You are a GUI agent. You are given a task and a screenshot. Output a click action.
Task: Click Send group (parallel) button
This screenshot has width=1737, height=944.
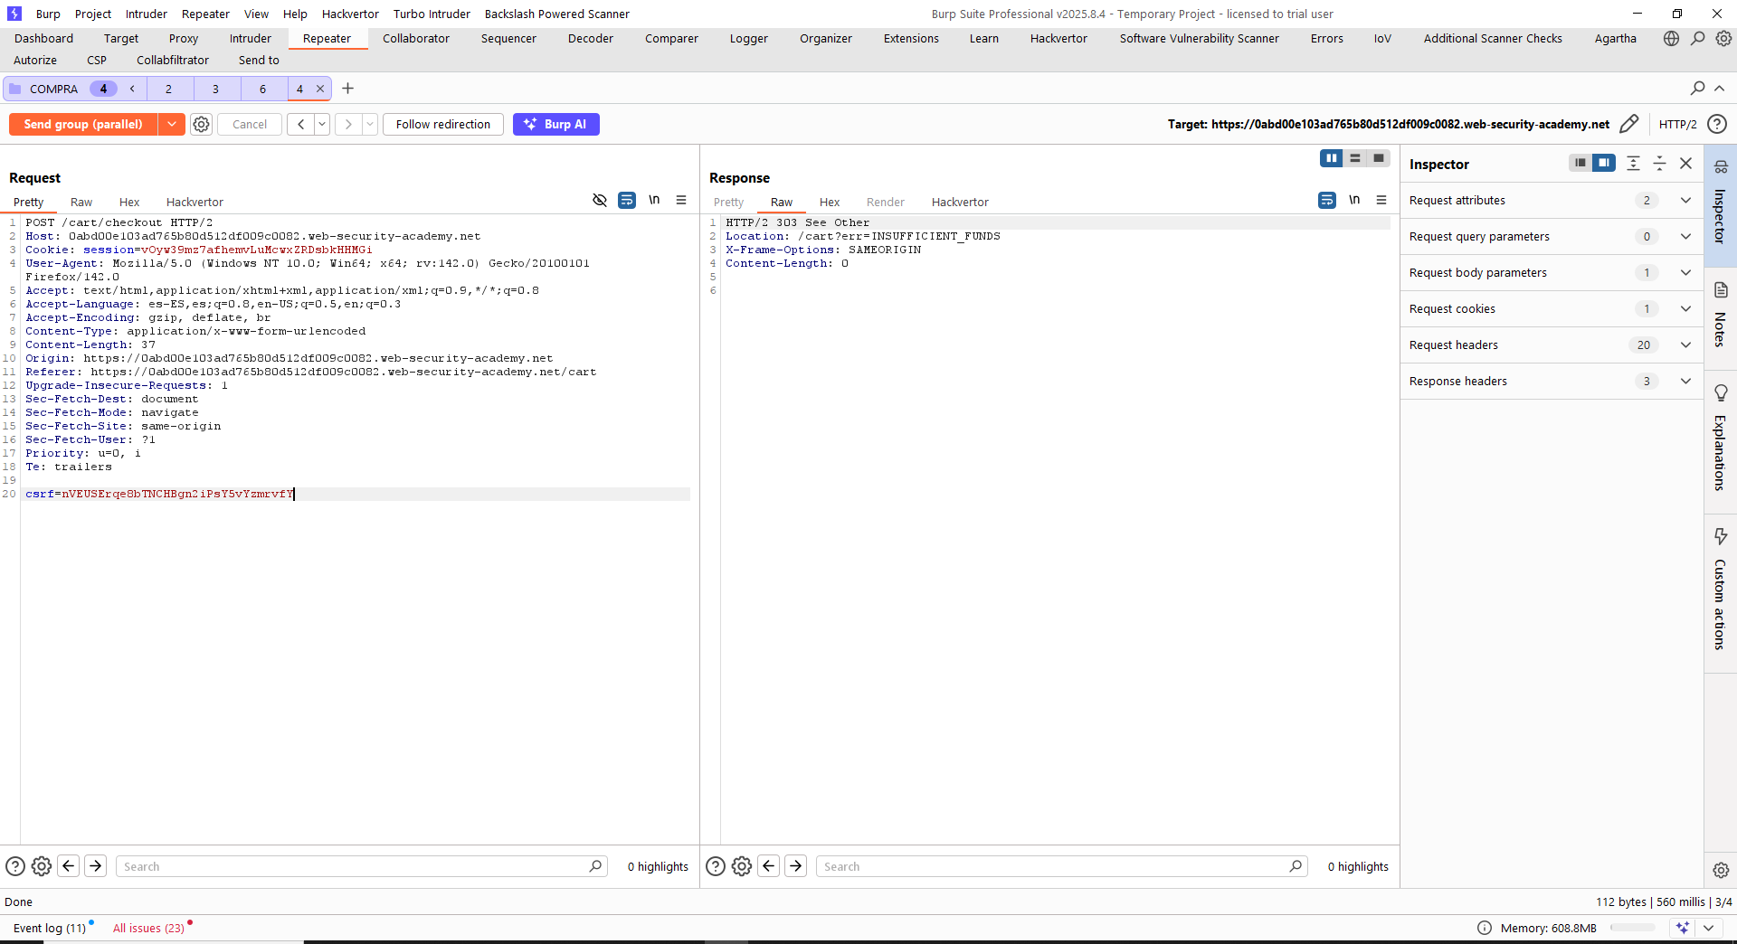[x=83, y=125]
